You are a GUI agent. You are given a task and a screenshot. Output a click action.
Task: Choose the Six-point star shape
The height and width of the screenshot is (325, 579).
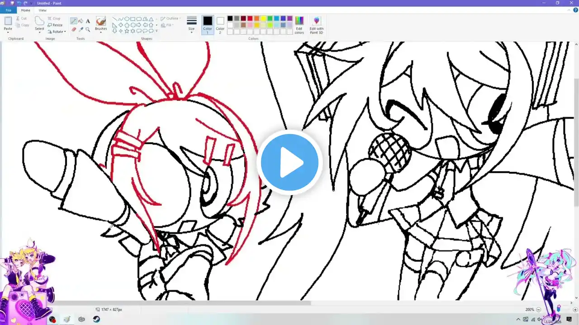133,31
